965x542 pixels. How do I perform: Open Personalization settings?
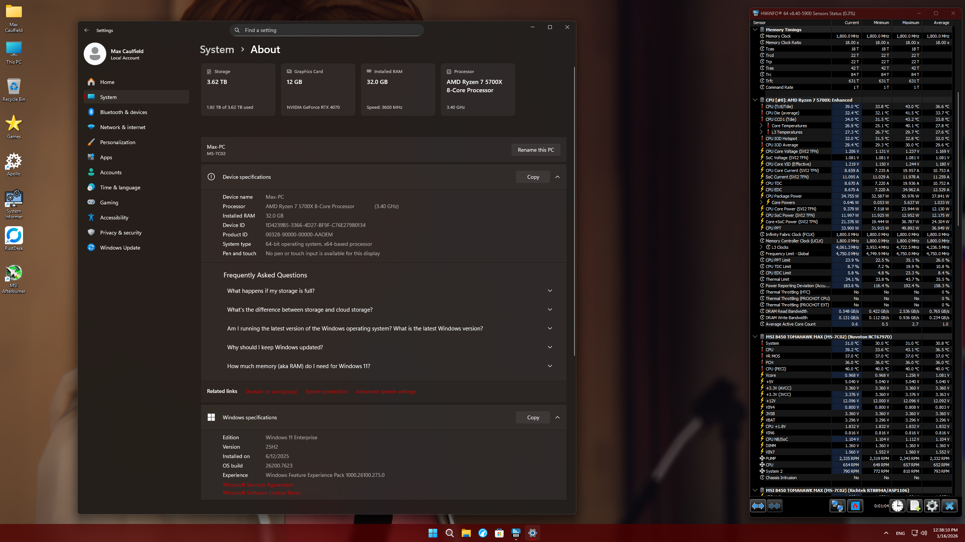(136, 142)
